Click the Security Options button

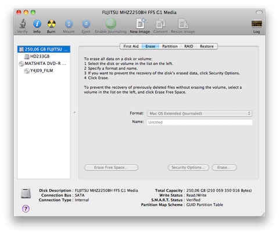pyautogui.click(x=188, y=168)
